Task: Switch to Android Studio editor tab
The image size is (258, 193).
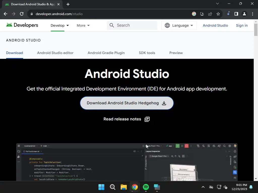Action: pos(55,53)
